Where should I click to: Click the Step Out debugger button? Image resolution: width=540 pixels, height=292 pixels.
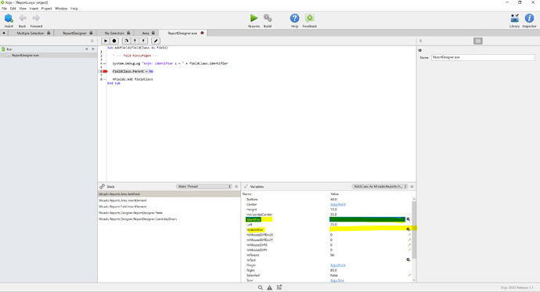pyautogui.click(x=143, y=41)
